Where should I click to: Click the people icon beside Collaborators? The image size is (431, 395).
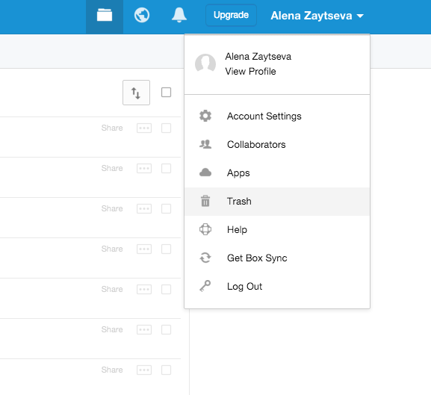(x=205, y=144)
